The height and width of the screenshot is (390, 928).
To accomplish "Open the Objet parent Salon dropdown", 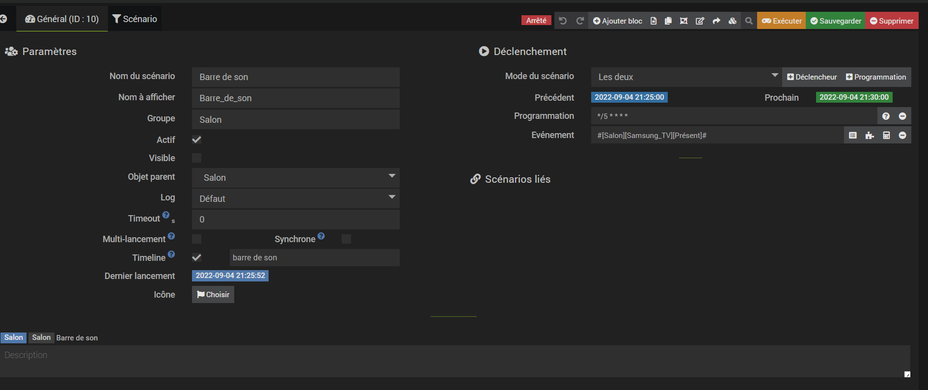I will 296,177.
